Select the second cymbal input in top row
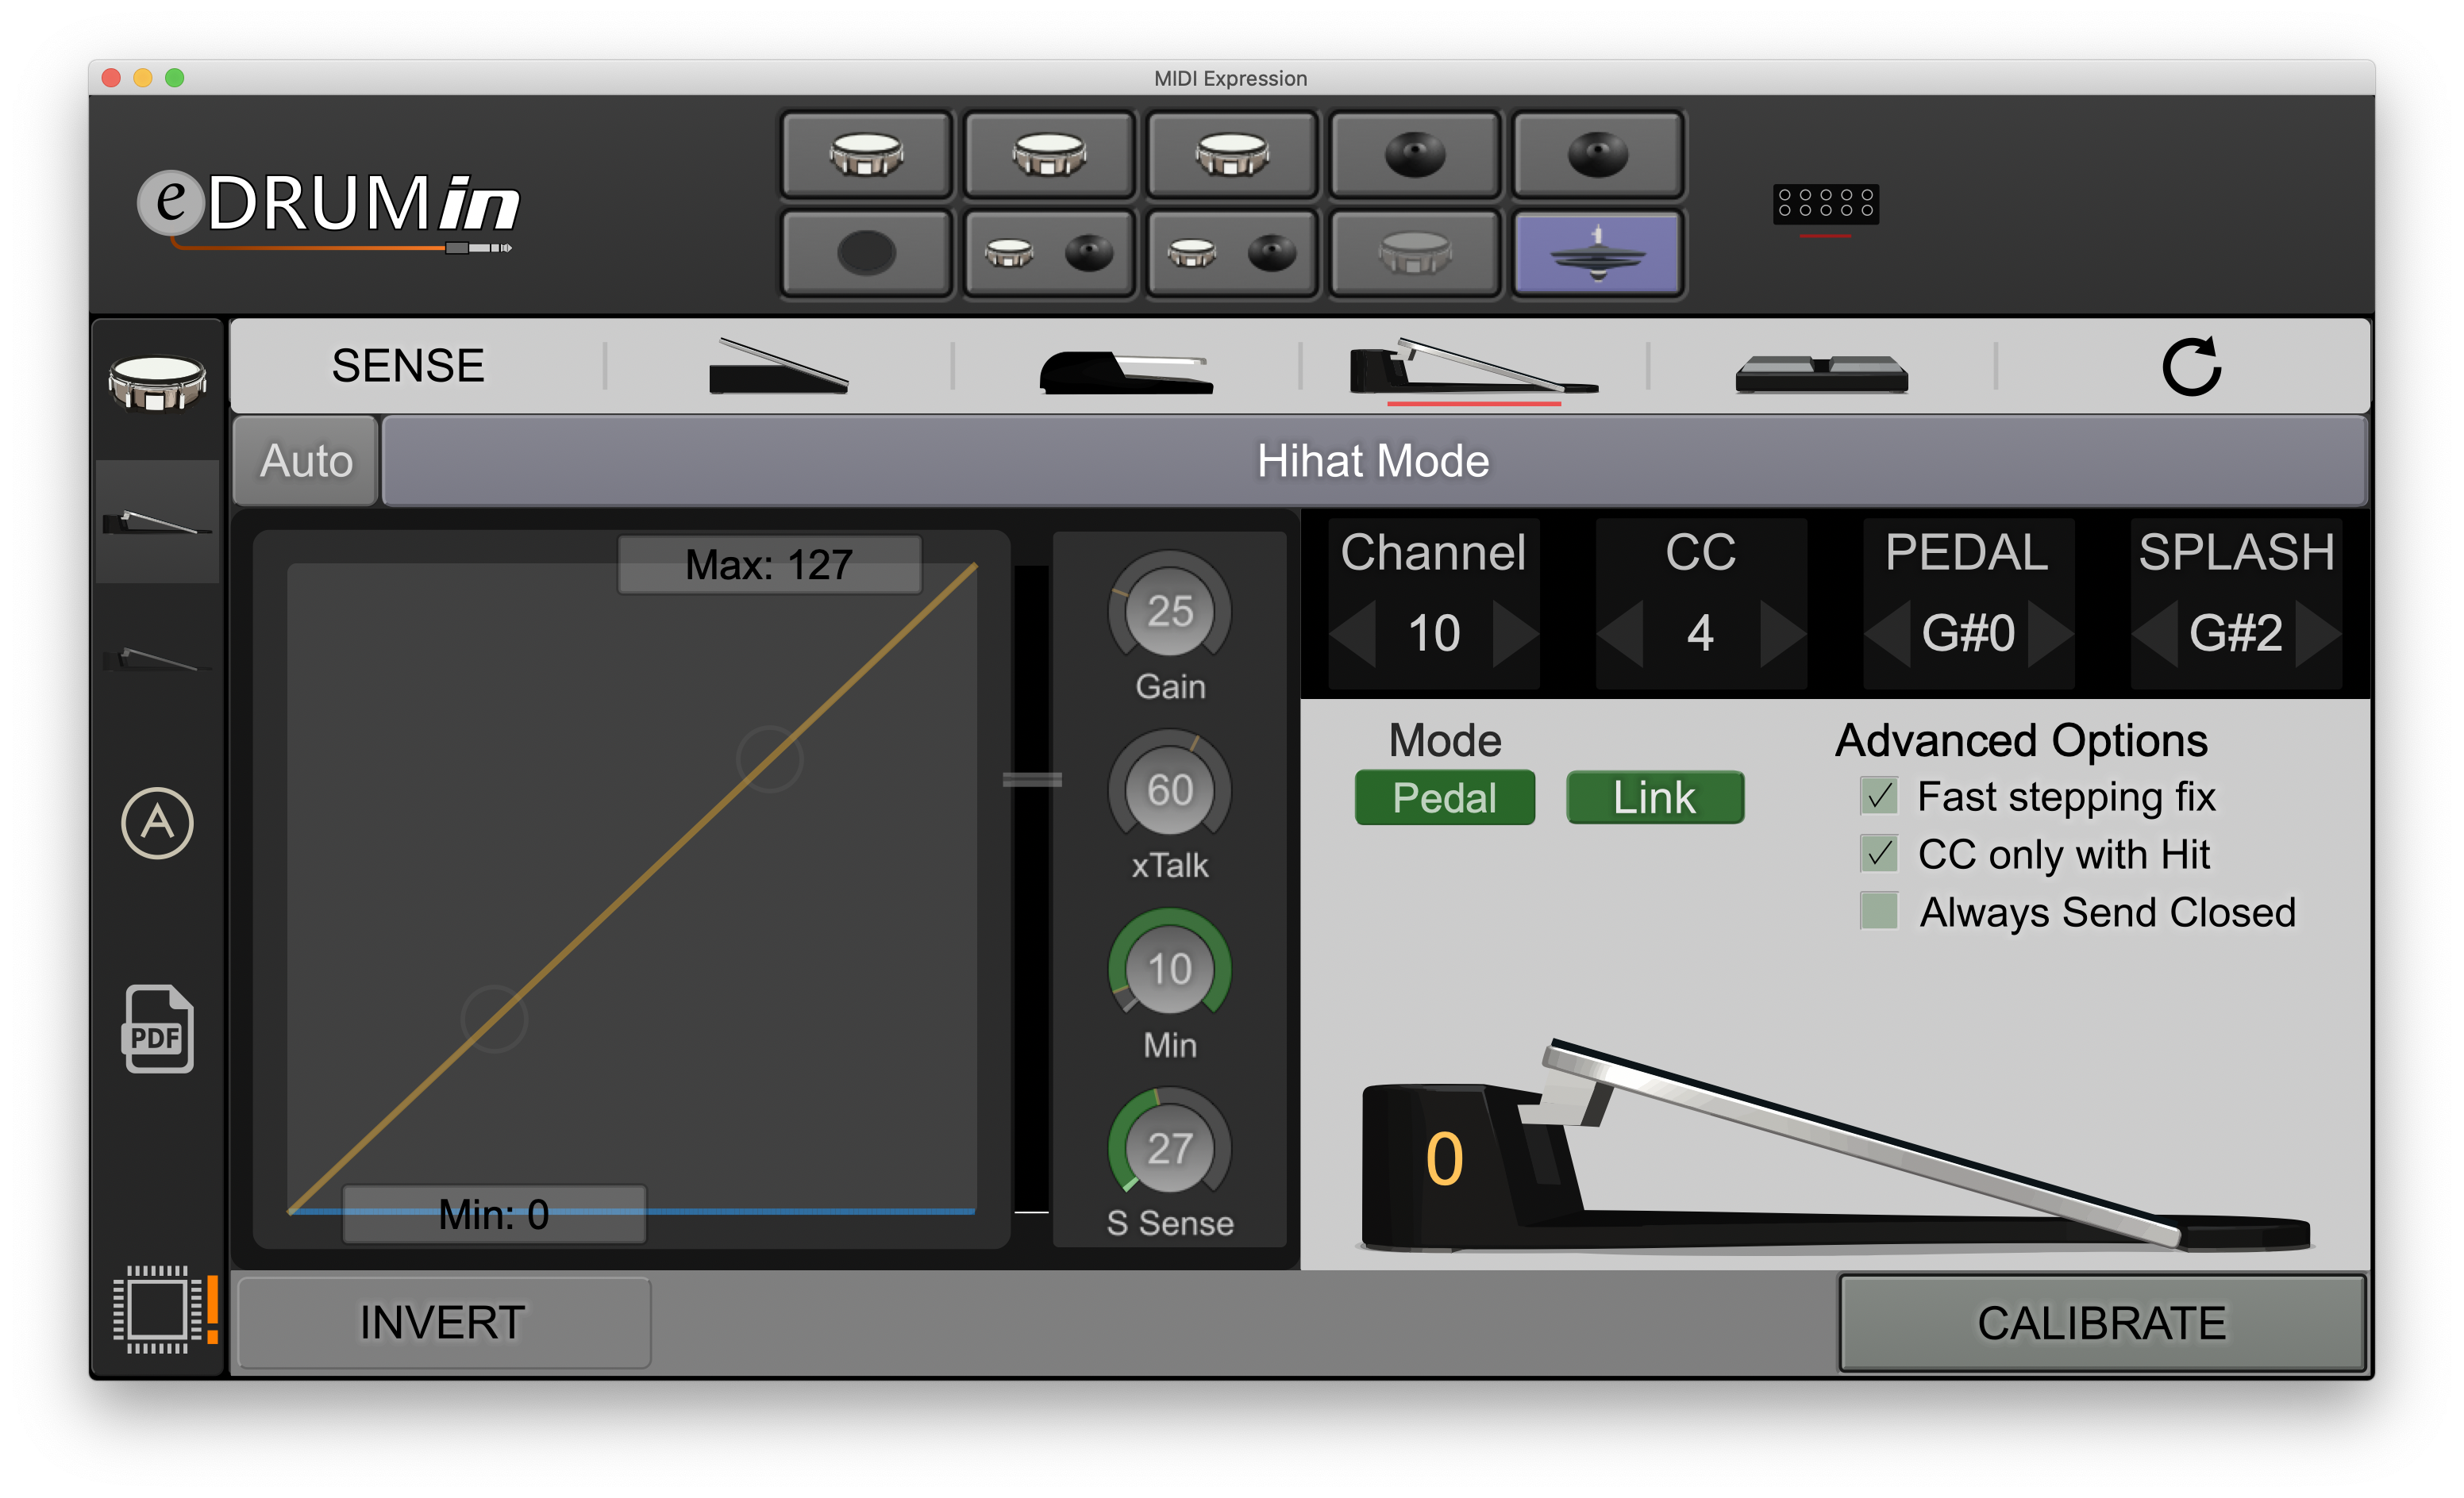 1598,155
